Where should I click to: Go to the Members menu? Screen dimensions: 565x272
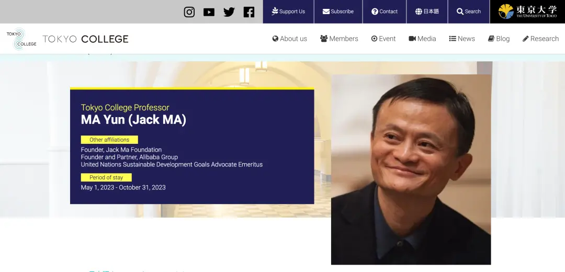(x=339, y=39)
